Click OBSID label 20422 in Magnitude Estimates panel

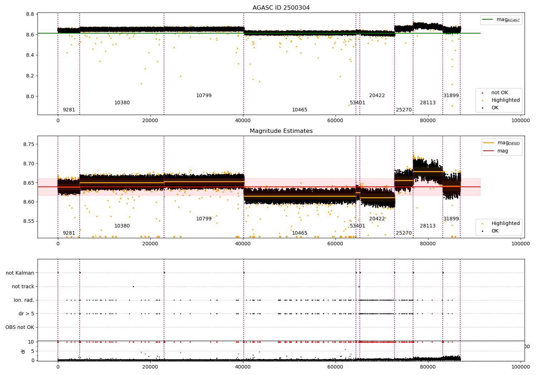[377, 219]
